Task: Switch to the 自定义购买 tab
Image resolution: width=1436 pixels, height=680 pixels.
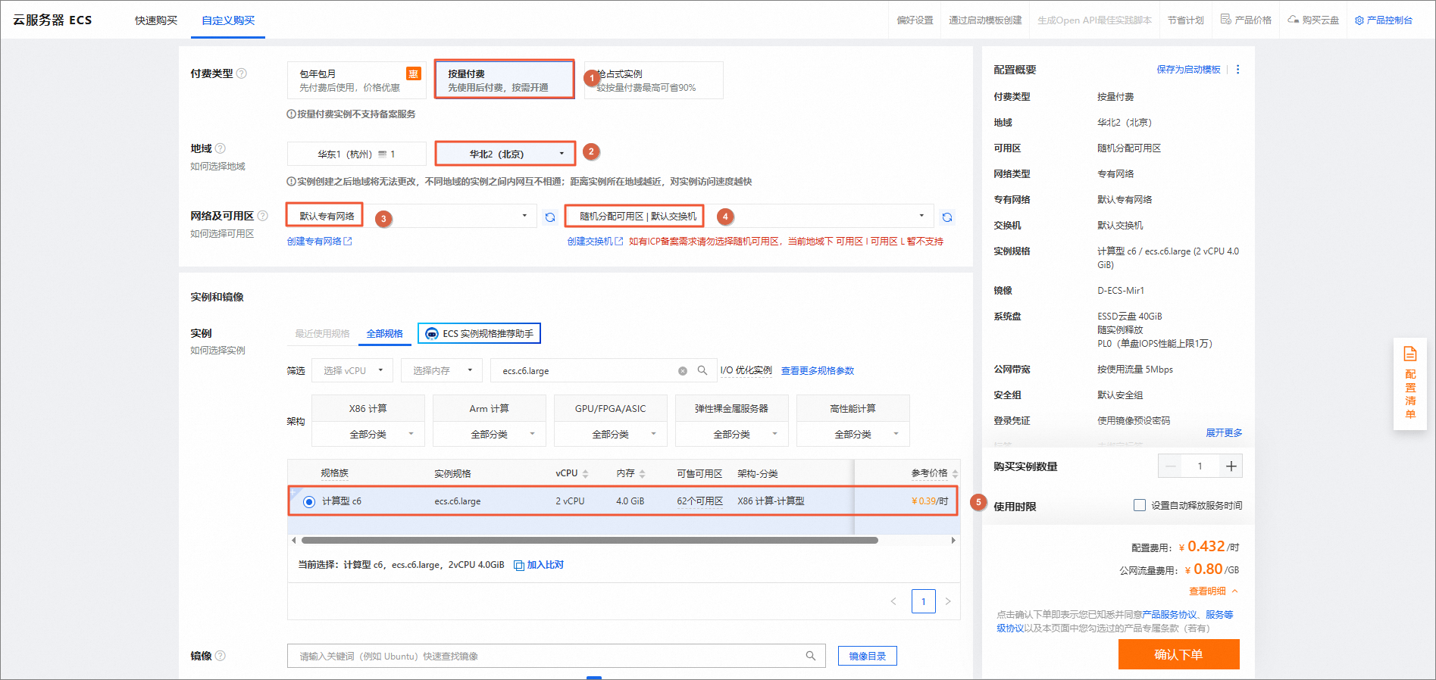Action: [x=228, y=20]
